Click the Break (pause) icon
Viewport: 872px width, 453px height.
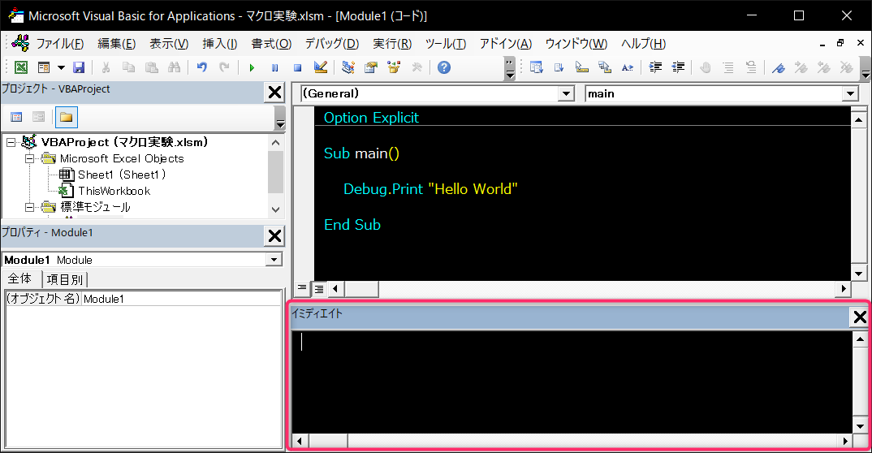point(274,68)
